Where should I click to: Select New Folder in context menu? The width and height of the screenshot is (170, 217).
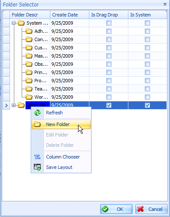tap(61, 124)
